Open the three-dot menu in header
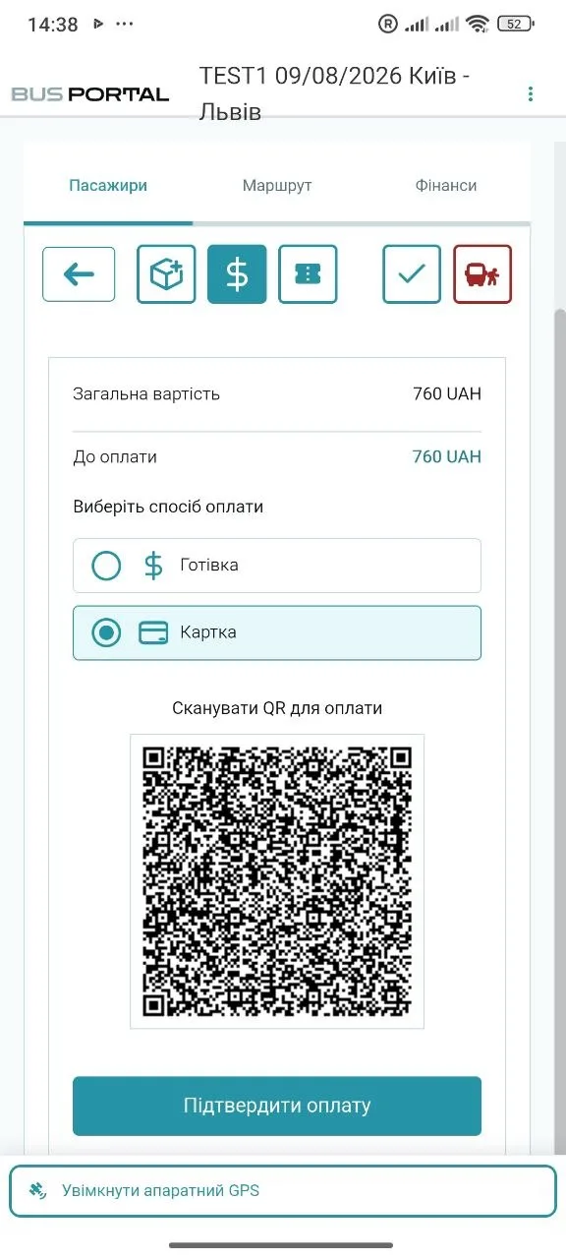This screenshot has width=566, height=1259. point(531,93)
